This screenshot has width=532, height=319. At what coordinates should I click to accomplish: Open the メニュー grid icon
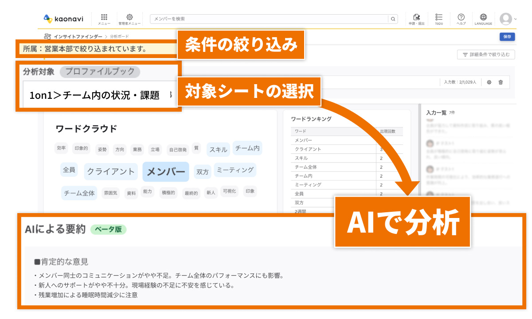pos(105,18)
